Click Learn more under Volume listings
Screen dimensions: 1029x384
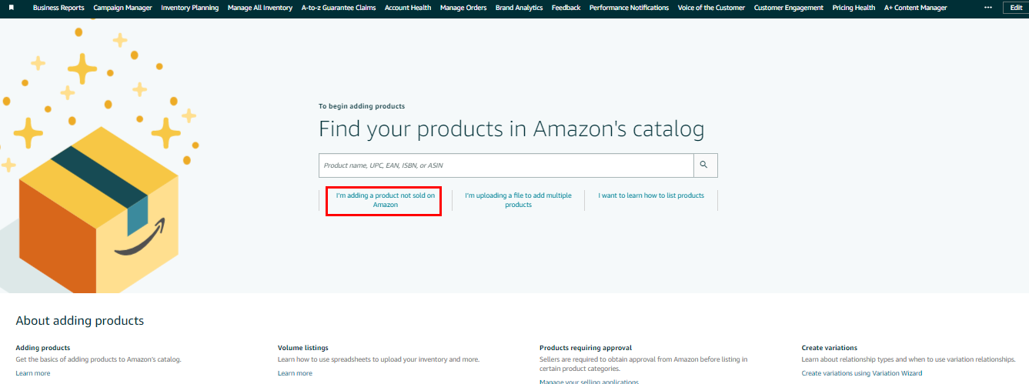coord(295,373)
